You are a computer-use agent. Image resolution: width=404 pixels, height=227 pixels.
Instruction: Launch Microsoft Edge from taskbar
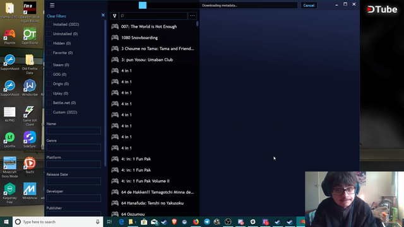tap(121, 222)
